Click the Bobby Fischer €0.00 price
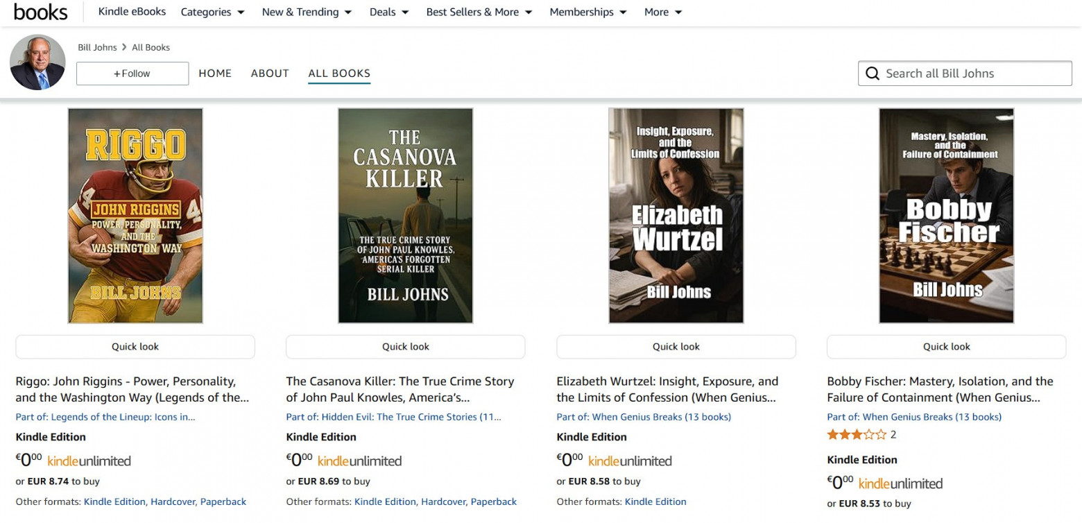Screen dimensions: 1082x523 tap(840, 483)
